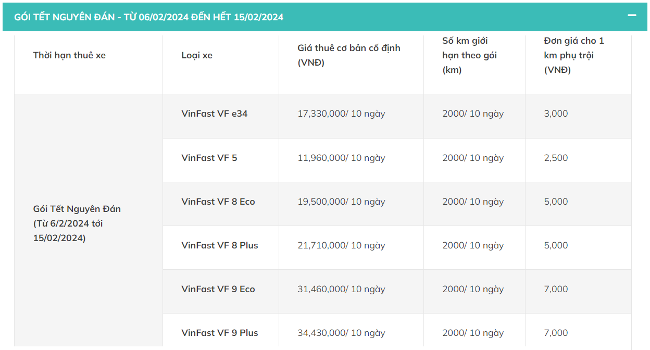
Task: Click the 17,330,000/ 10 ngày price
Action: (341, 114)
